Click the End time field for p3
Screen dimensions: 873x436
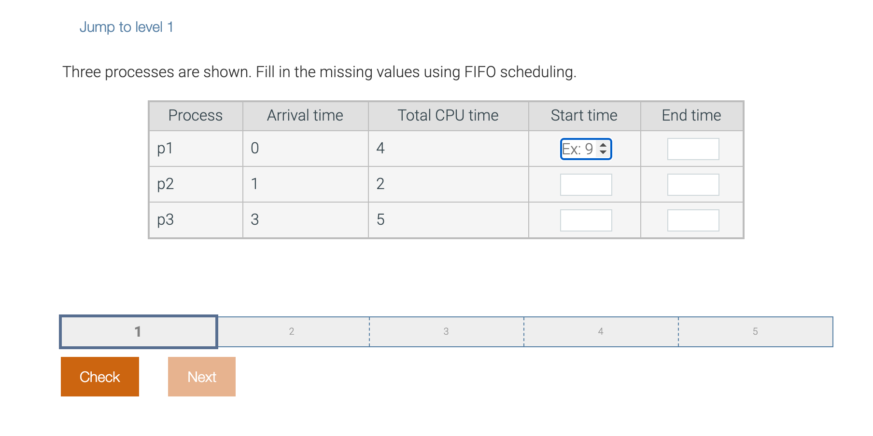click(x=692, y=220)
